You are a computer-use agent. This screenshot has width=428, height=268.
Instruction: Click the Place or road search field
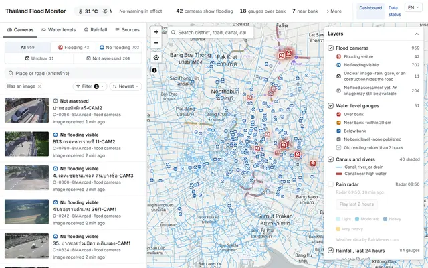74,73
